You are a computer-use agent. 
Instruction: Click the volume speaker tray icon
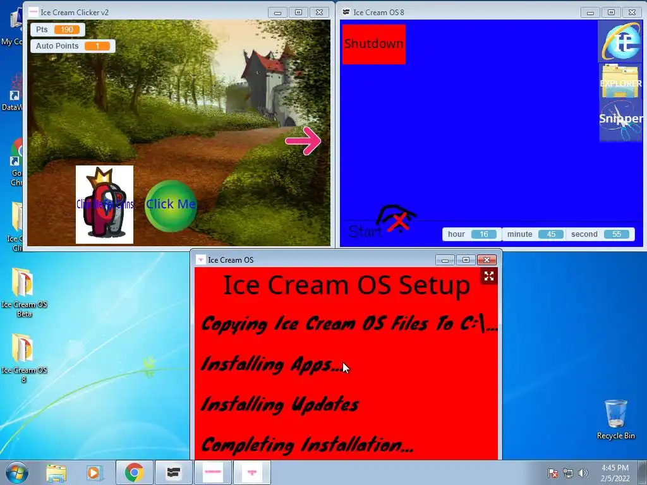point(583,473)
